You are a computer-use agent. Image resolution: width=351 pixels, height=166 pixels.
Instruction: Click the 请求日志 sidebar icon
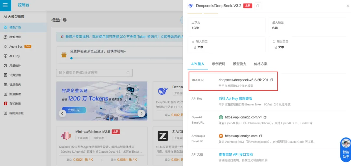pyautogui.click(x=6, y=85)
